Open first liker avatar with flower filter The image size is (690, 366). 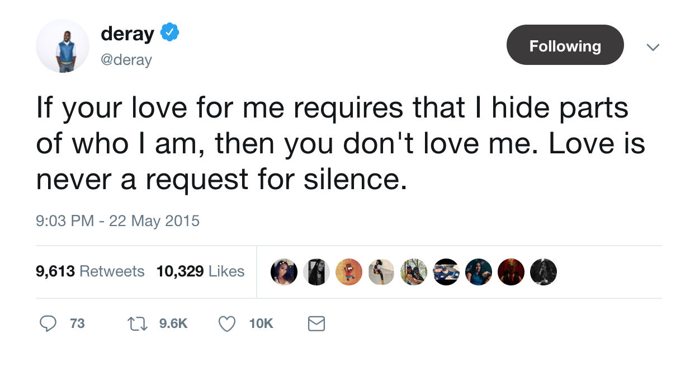pyautogui.click(x=283, y=272)
